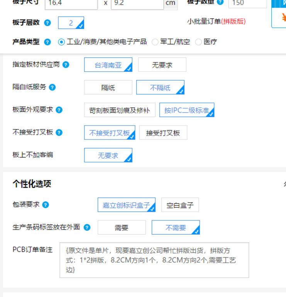Select 不需要 for barcode label outside
286x297 pixels.
click(x=176, y=227)
